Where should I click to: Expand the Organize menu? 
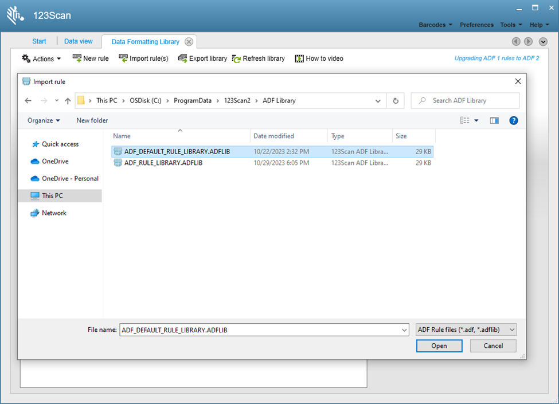click(x=43, y=120)
